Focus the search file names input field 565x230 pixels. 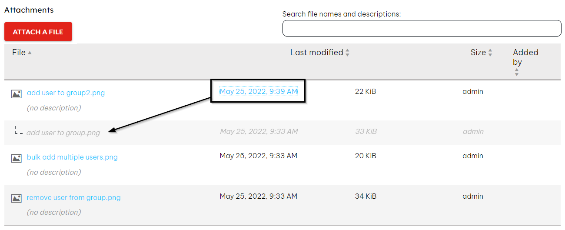(422, 28)
